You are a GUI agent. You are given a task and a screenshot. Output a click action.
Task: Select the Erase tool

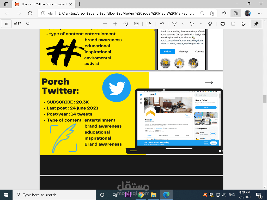pos(210,24)
